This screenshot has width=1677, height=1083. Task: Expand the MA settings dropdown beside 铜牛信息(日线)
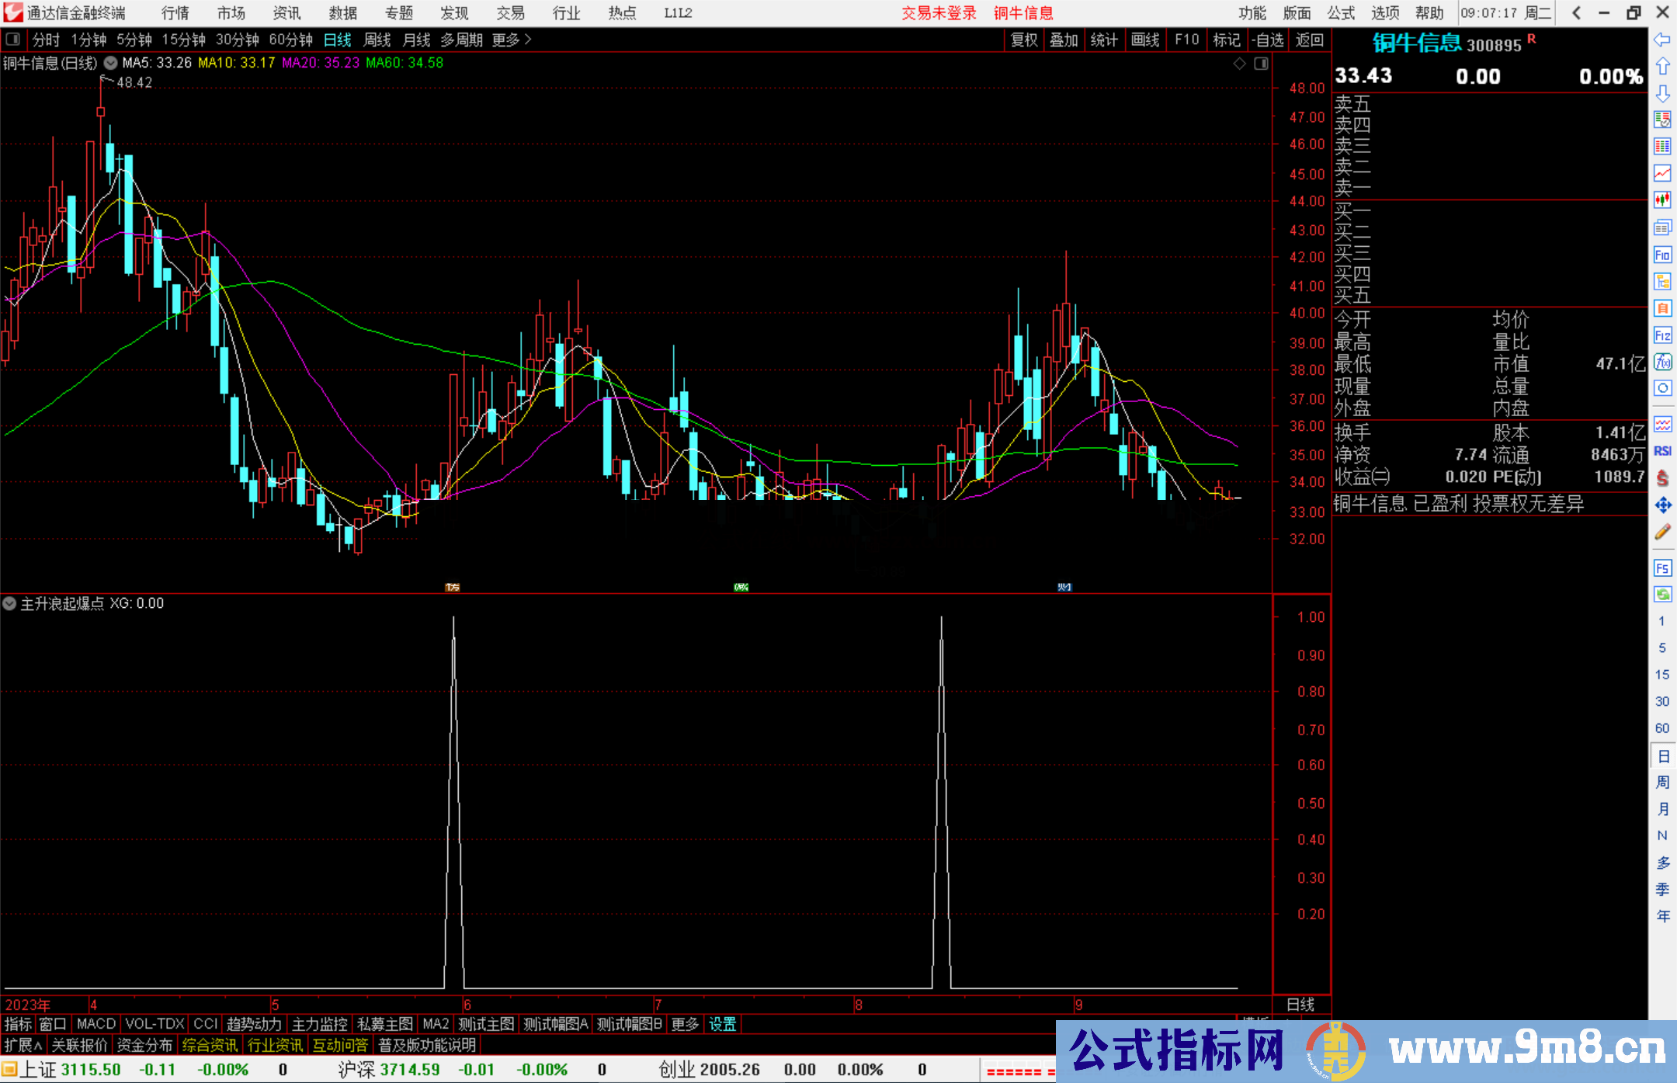tap(110, 63)
